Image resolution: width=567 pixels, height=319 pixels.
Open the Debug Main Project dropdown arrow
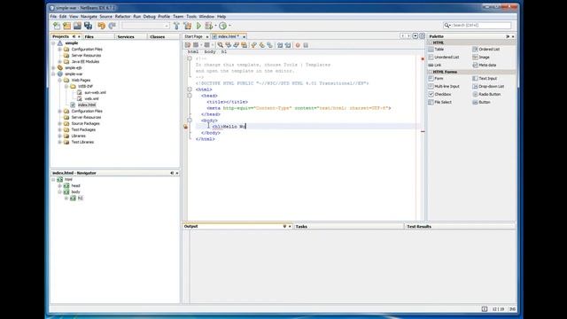tap(215, 26)
